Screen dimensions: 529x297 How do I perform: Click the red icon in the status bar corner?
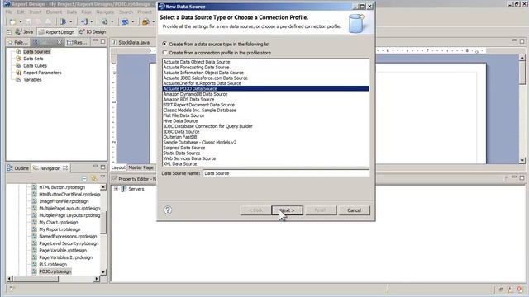[520, 289]
